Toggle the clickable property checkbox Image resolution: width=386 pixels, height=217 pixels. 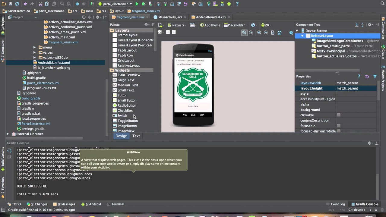point(339,115)
